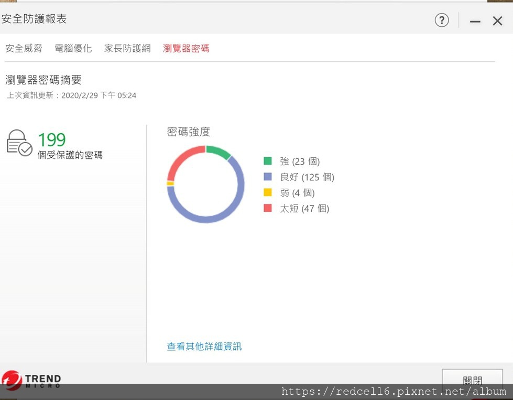Minimize the 安全防護報表 window

(475, 21)
